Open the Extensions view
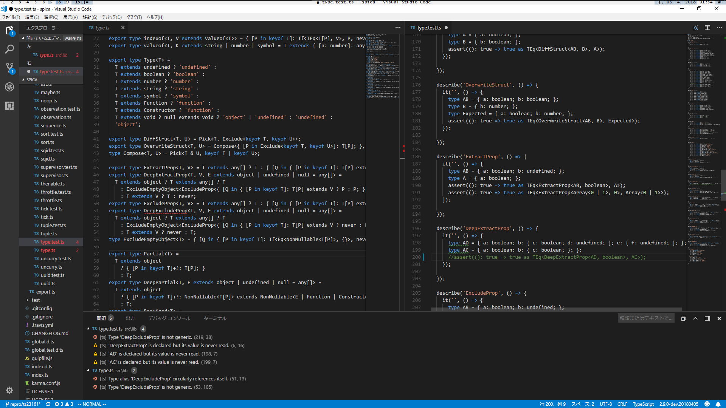The image size is (726, 408). (x=9, y=106)
